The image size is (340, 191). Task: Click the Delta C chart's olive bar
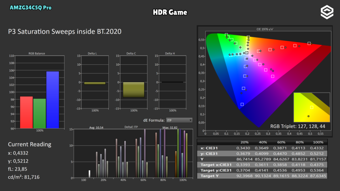(133, 90)
